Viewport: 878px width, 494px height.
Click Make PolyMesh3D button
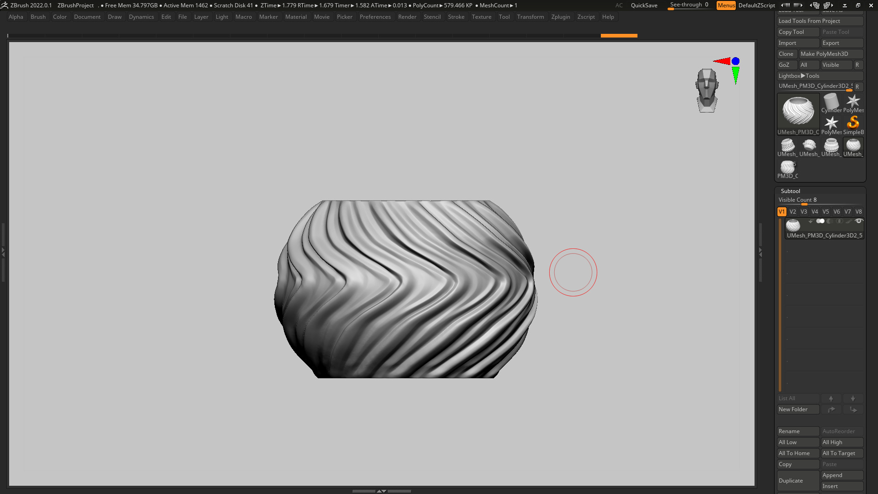pyautogui.click(x=831, y=54)
